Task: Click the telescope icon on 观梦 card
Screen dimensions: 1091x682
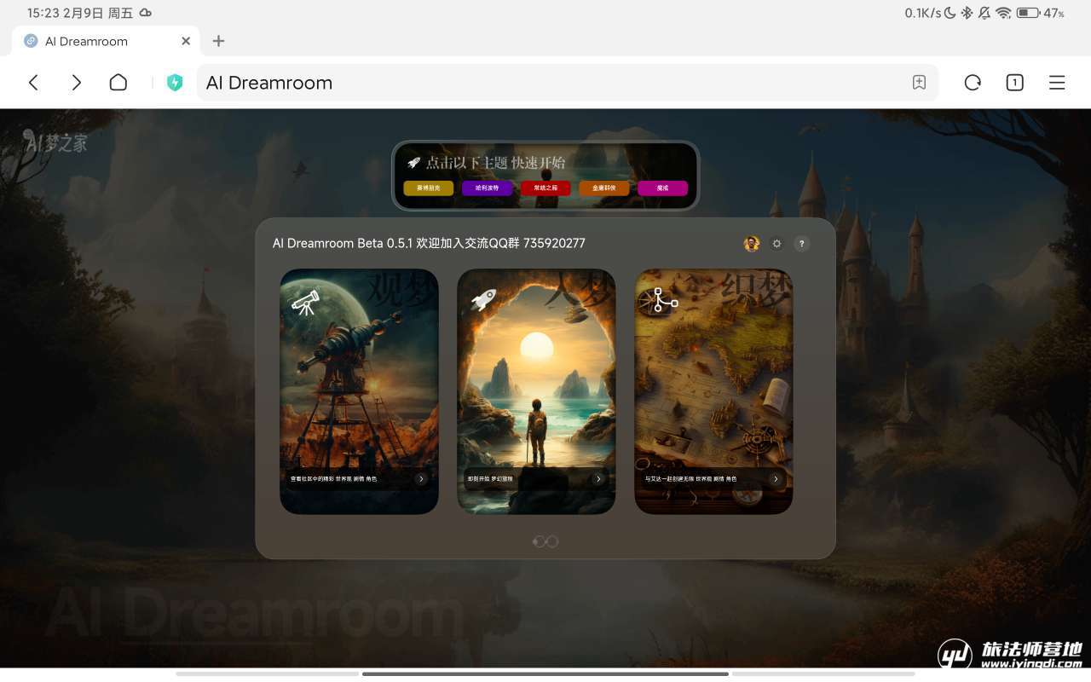Action: tap(305, 303)
